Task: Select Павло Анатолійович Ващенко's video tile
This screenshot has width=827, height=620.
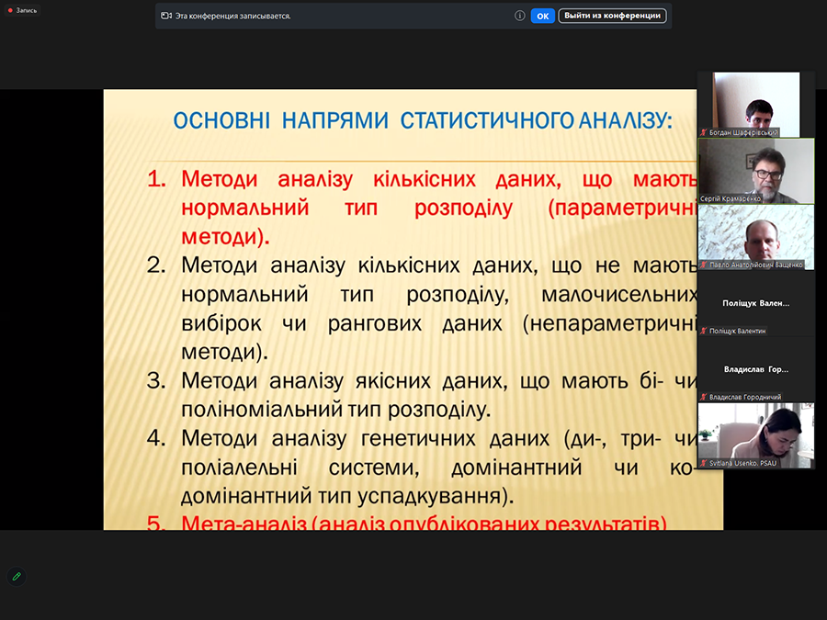Action: click(756, 237)
